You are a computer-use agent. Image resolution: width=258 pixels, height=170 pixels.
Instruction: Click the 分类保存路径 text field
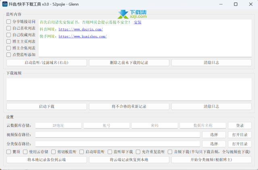pyautogui.click(x=118, y=144)
